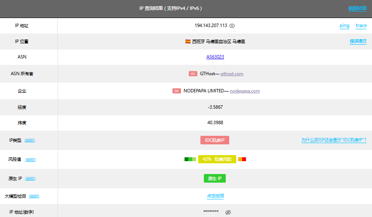The width and height of the screenshot is (372, 217).
Task: Open the AS63023 ASN link
Action: coord(215,57)
